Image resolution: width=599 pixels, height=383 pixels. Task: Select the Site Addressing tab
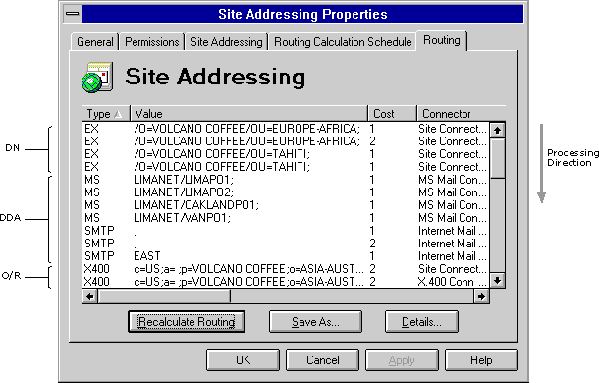click(x=227, y=41)
